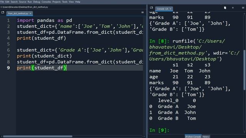Click the stop kernel execution icon
This screenshot has width=246, height=138.
pos(233,8)
